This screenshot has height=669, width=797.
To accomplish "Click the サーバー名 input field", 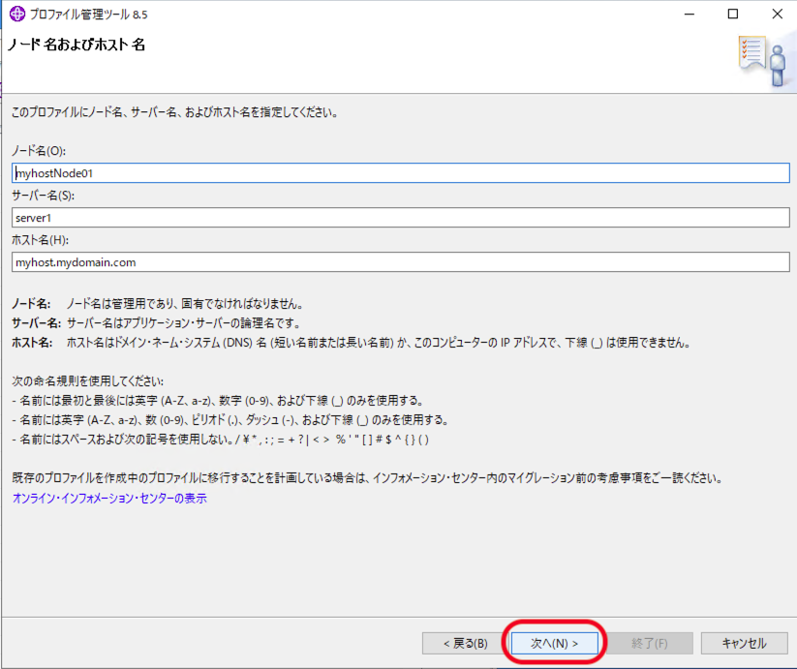I will [401, 218].
